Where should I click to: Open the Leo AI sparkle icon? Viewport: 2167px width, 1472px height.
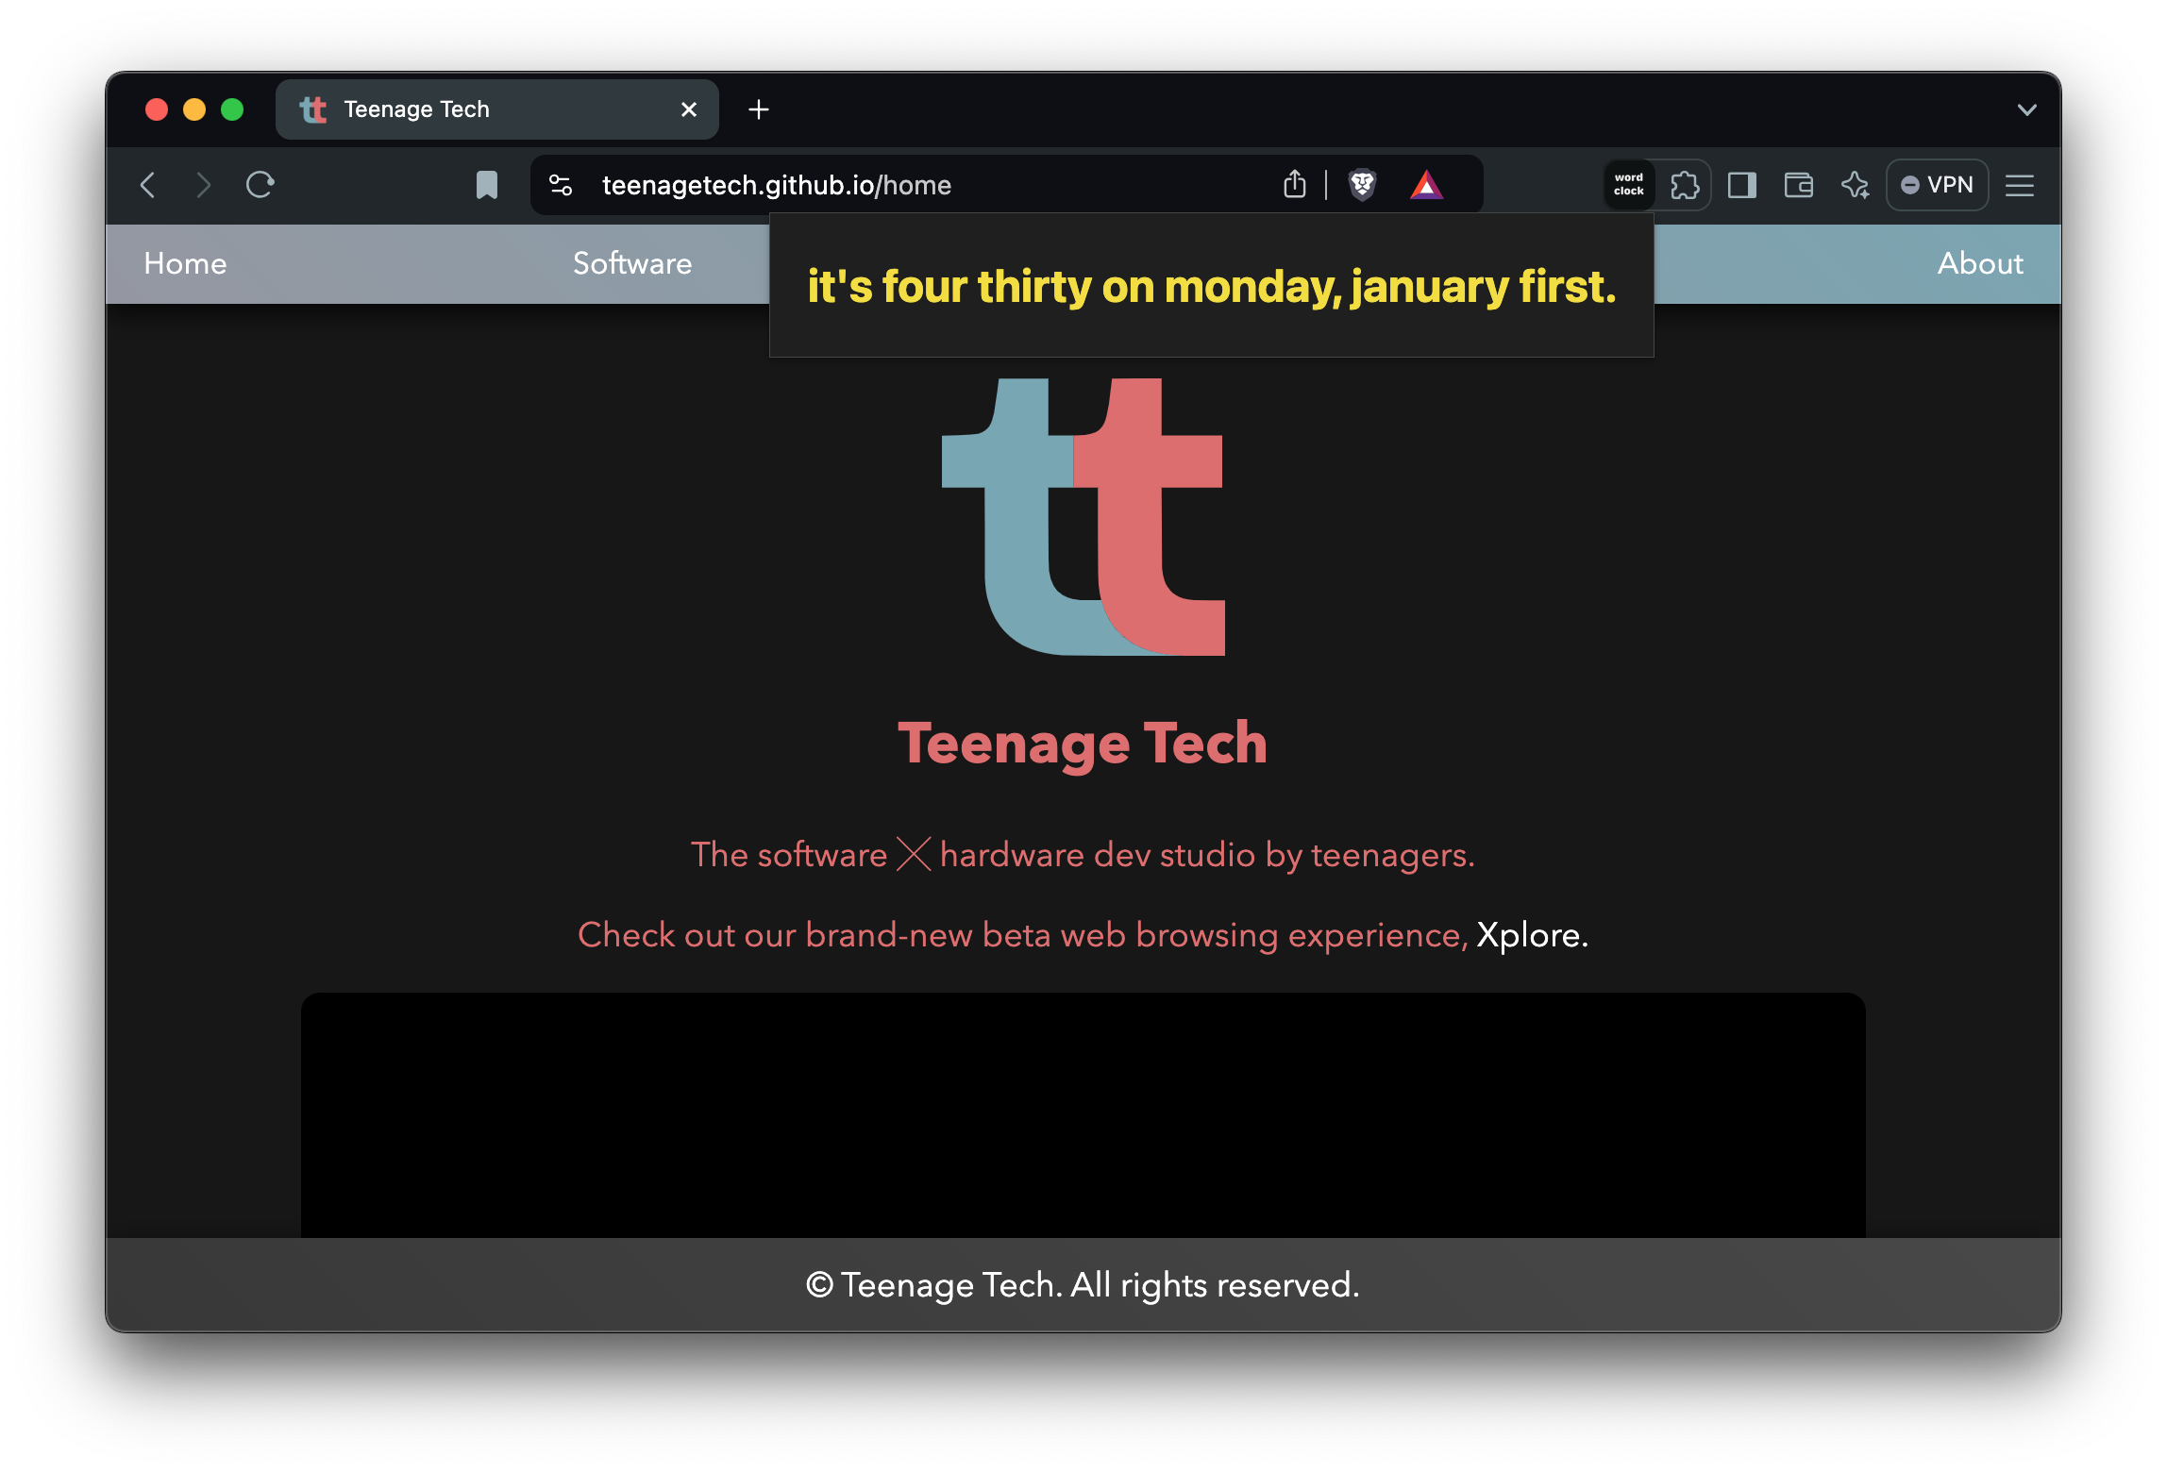1855,185
